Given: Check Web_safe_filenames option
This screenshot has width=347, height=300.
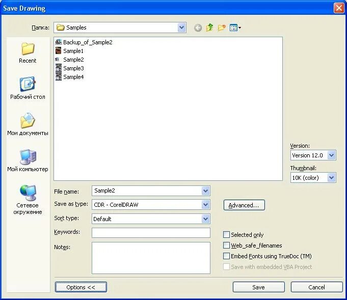Looking at the screenshot, I should pos(226,245).
